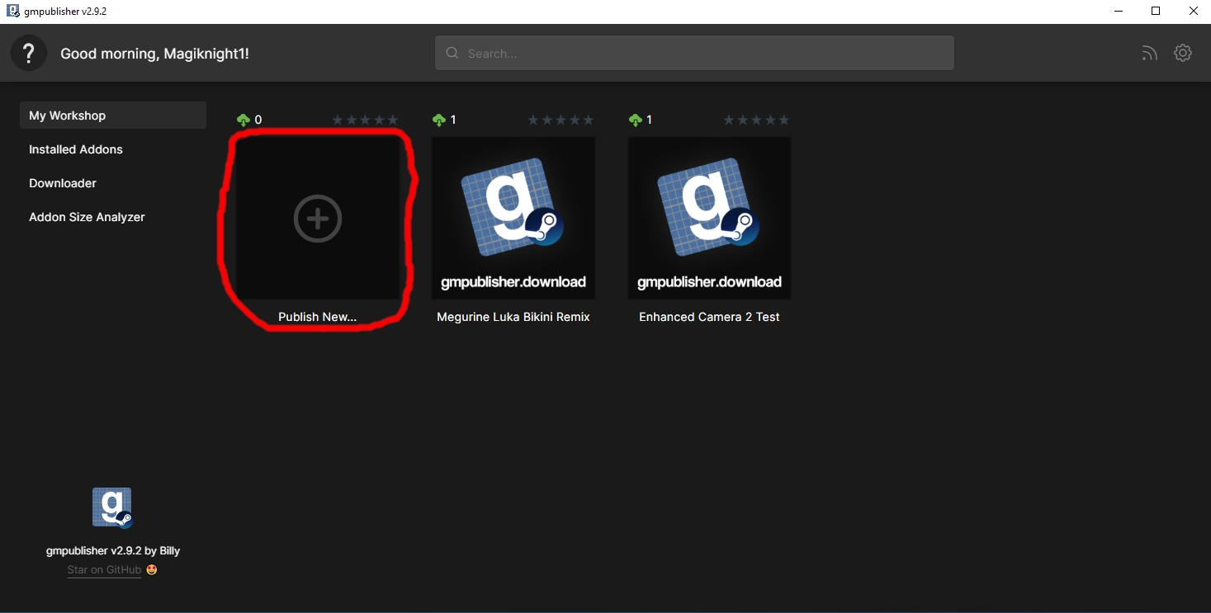Click the "Good morning, Magiknight1!" greeting
The image size is (1211, 613).
pyautogui.click(x=154, y=54)
